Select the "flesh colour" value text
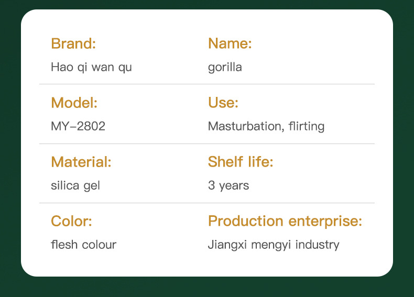The image size is (414, 297). tap(83, 245)
